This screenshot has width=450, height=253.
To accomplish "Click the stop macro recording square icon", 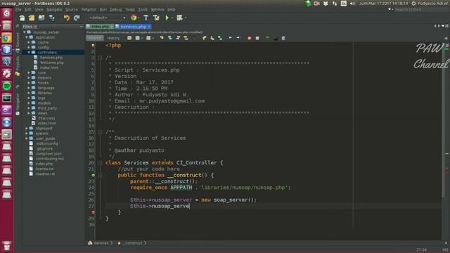I will point(257,38).
